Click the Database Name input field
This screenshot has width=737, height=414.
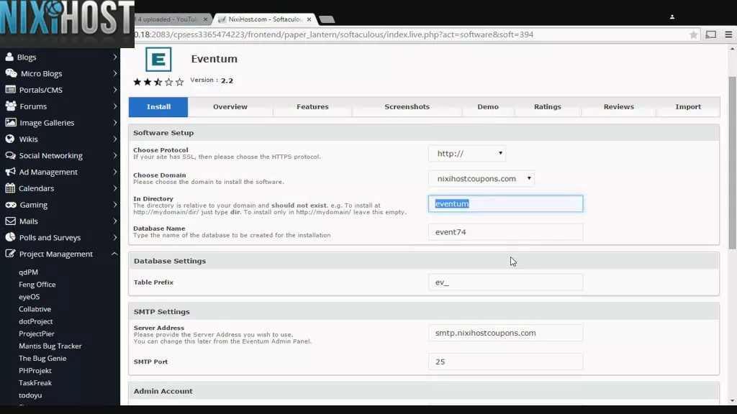(505, 232)
